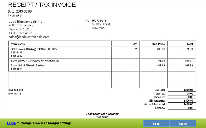Click serial number 14552552
Viewport: 206px width, 128px height.
click(17, 56)
